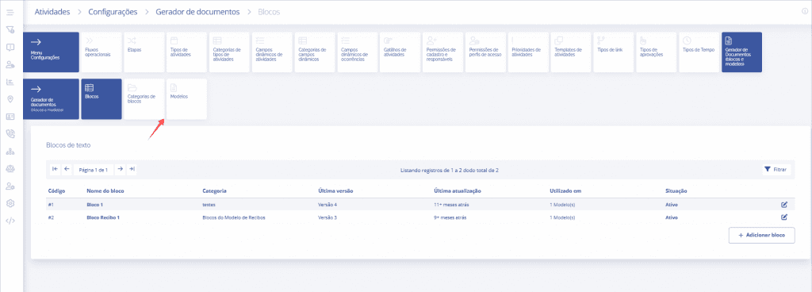Screen dimensions: 812x292
Task: Select the Bloco Recibo 1 name cell
Action: tap(103, 217)
